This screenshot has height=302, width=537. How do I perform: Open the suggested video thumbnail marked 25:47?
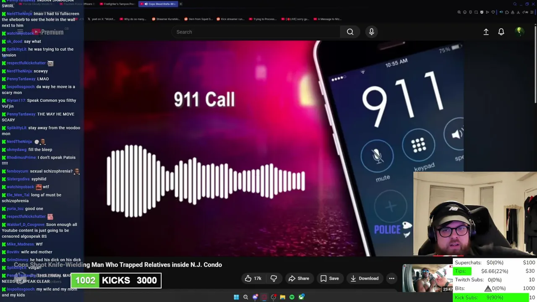tap(428, 278)
